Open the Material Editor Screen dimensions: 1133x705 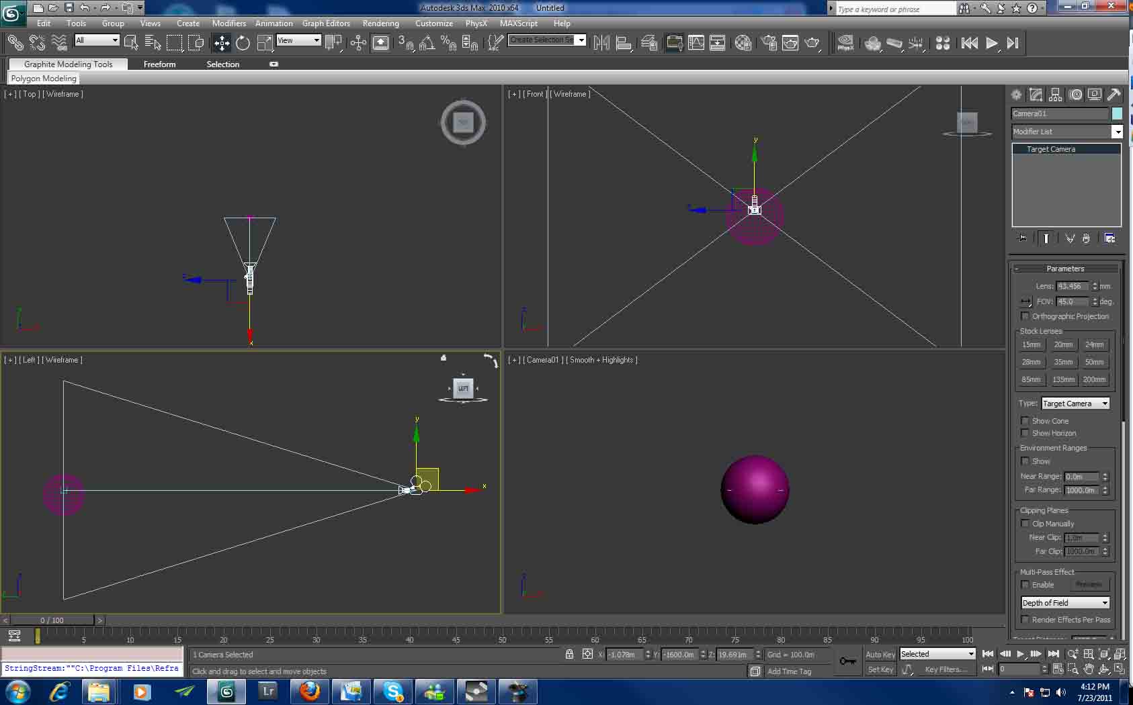pyautogui.click(x=743, y=43)
